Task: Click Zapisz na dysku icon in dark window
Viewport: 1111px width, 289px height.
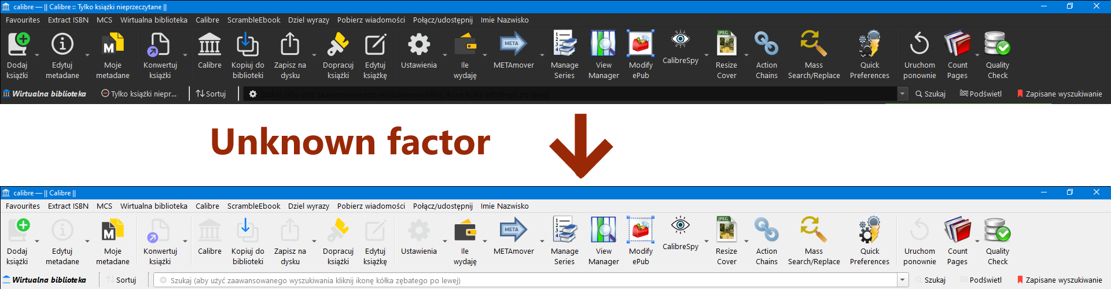Action: (290, 44)
